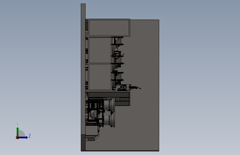
Task: Select the tall narrow vertical plate at model's left
Action: [x=83, y=69]
